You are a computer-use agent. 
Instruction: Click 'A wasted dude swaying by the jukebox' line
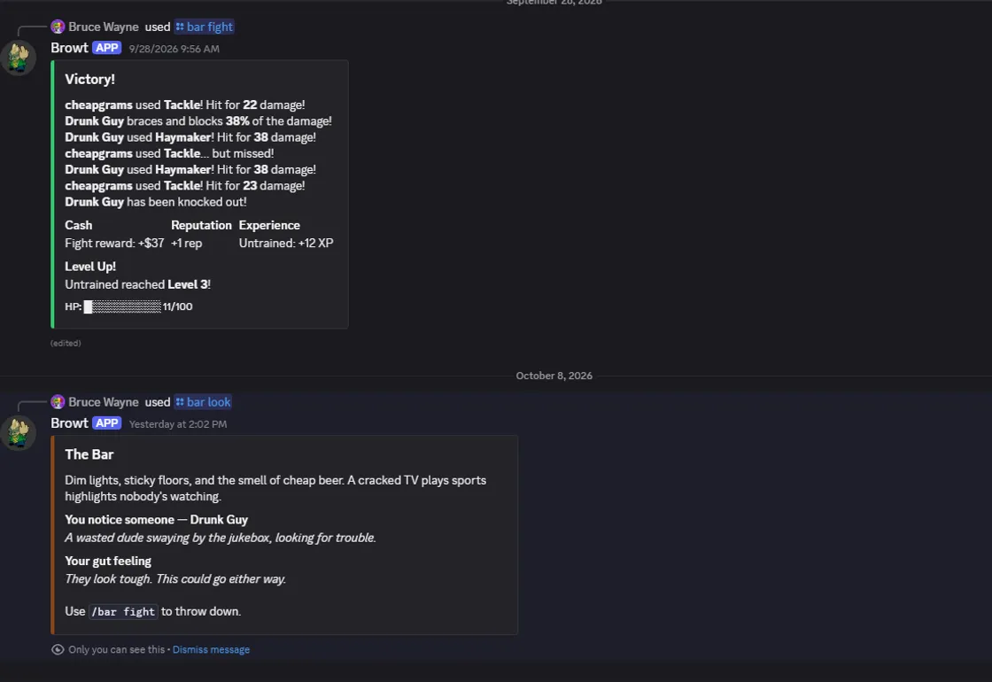point(221,538)
